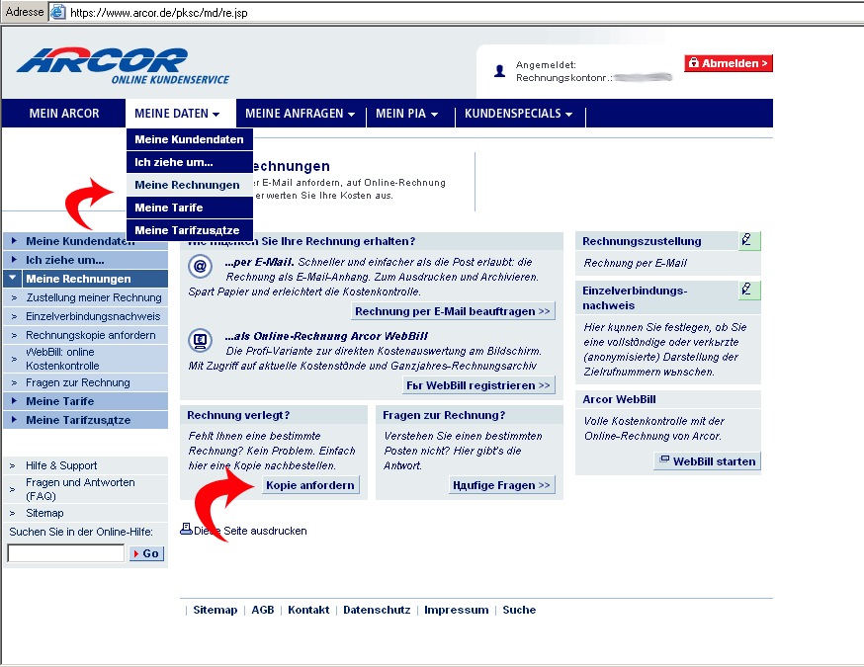Select Meine Rechnungen from dropdown menu
The image size is (864, 667).
coord(187,185)
